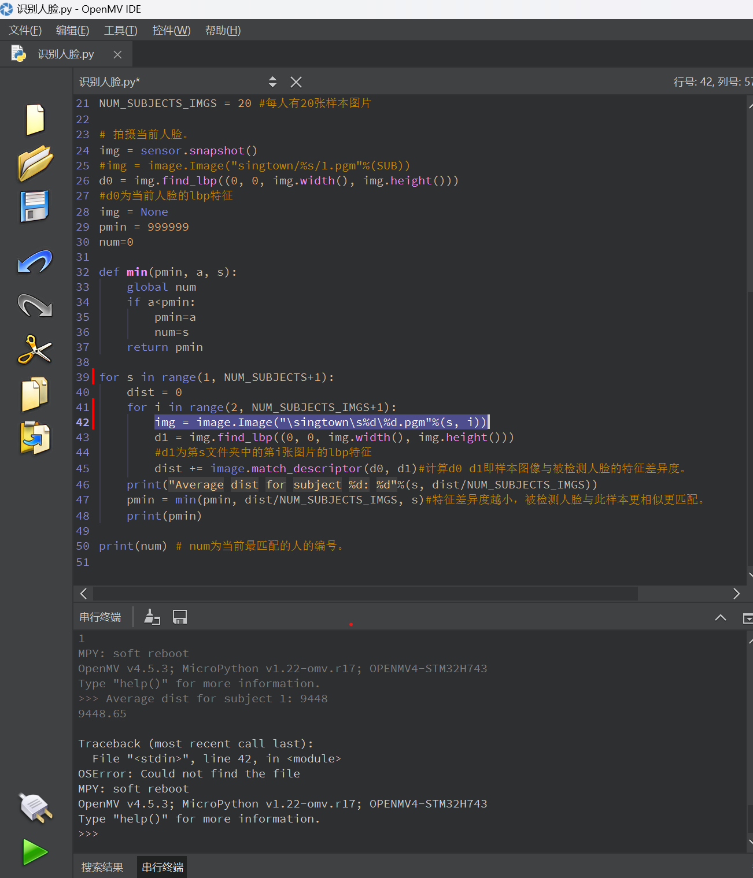Open the 控件(W) menu
753x878 pixels.
click(x=171, y=30)
